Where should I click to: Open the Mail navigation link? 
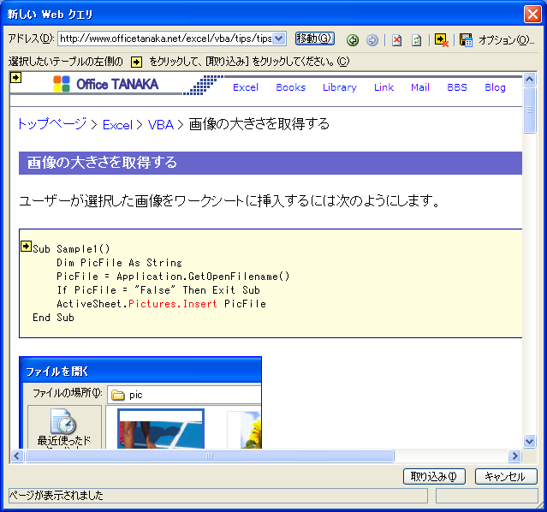[x=420, y=87]
